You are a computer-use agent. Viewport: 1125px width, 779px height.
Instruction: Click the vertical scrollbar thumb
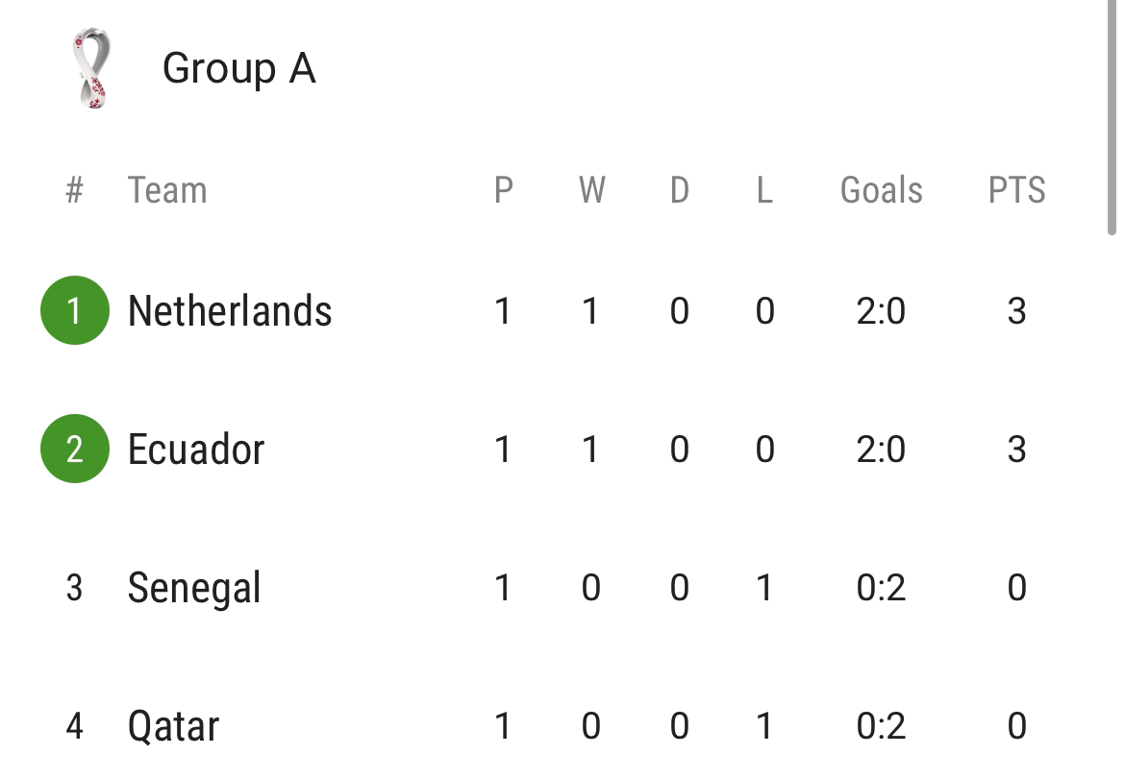pos(1112,117)
